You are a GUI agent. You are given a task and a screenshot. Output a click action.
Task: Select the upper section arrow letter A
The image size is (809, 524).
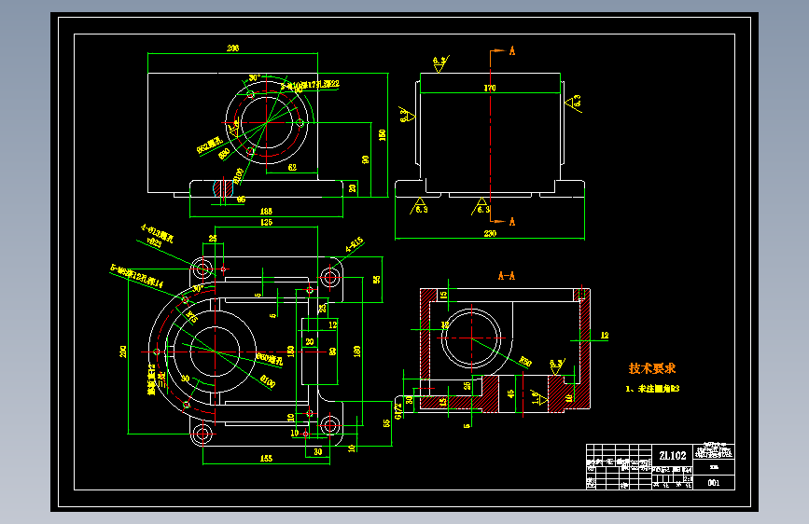tap(512, 50)
